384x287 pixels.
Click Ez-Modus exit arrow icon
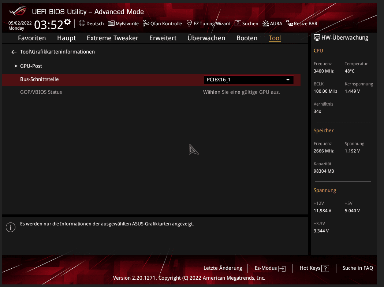tap(282, 269)
